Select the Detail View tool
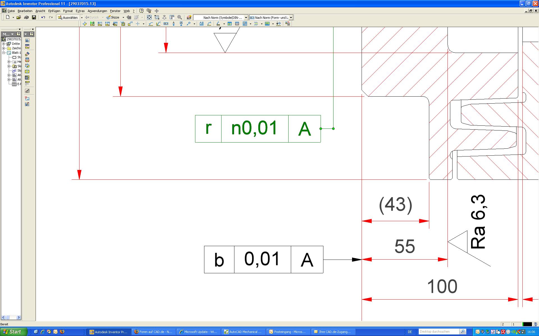Image resolution: width=539 pixels, height=336 pixels. pos(27,66)
